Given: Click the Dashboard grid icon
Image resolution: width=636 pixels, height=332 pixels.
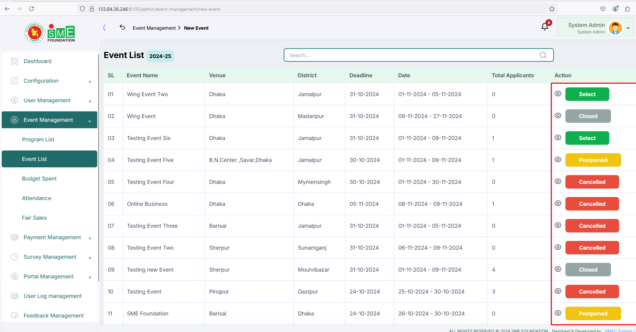Looking at the screenshot, I should click(15, 61).
